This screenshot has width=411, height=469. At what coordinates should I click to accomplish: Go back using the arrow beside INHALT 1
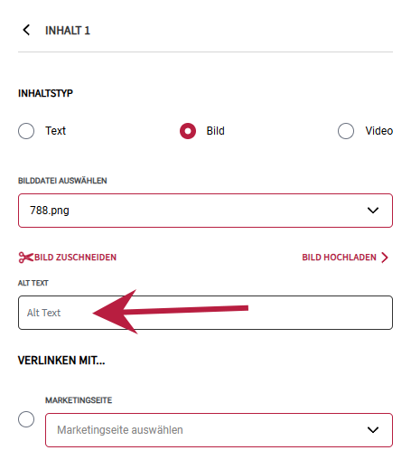pos(26,30)
